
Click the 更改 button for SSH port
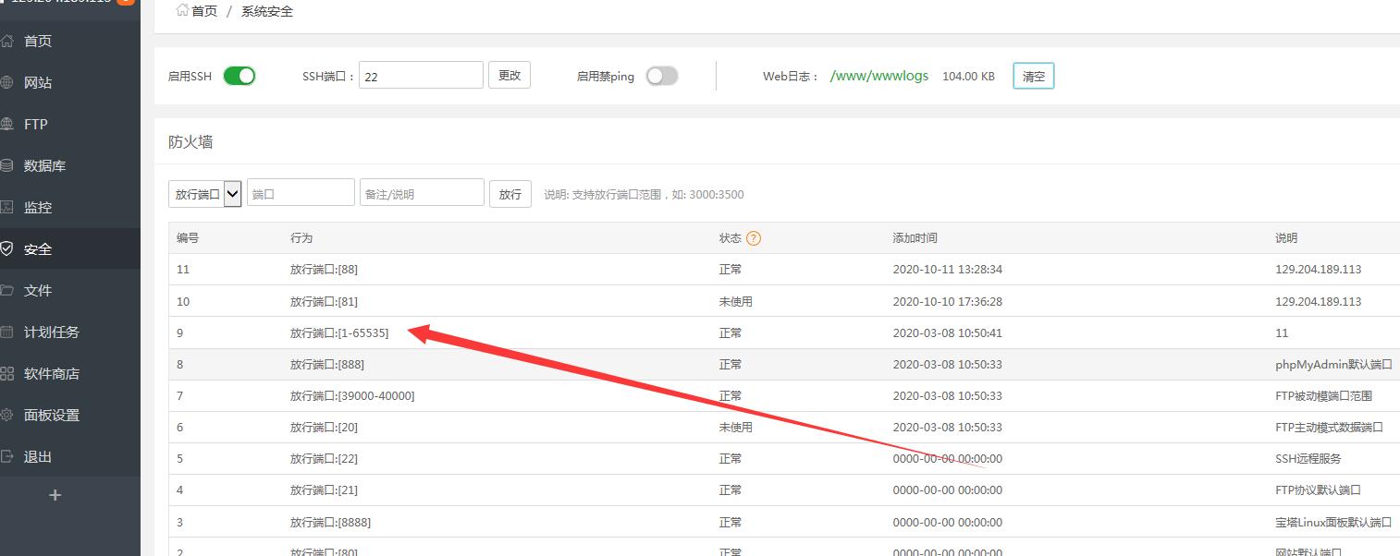pyautogui.click(x=510, y=76)
